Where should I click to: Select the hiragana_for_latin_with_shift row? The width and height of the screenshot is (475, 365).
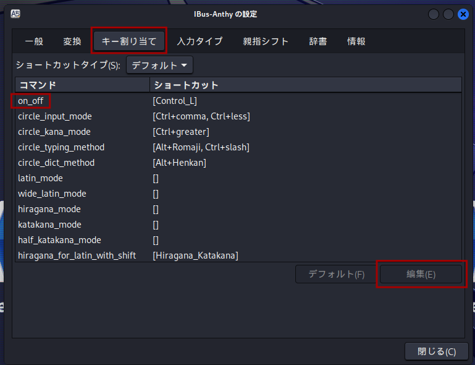[x=238, y=255]
